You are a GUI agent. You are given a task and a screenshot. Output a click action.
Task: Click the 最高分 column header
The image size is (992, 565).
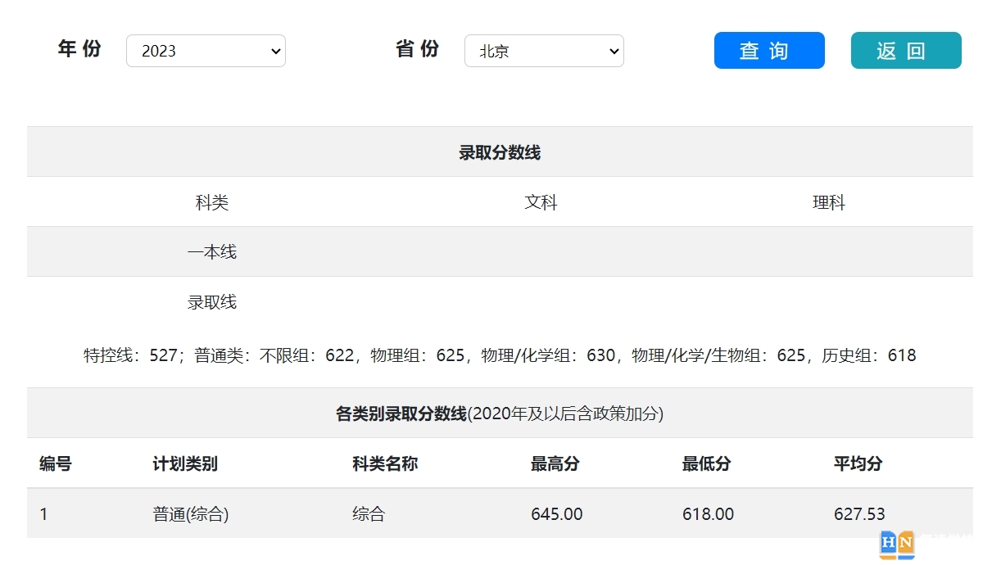[x=554, y=463]
